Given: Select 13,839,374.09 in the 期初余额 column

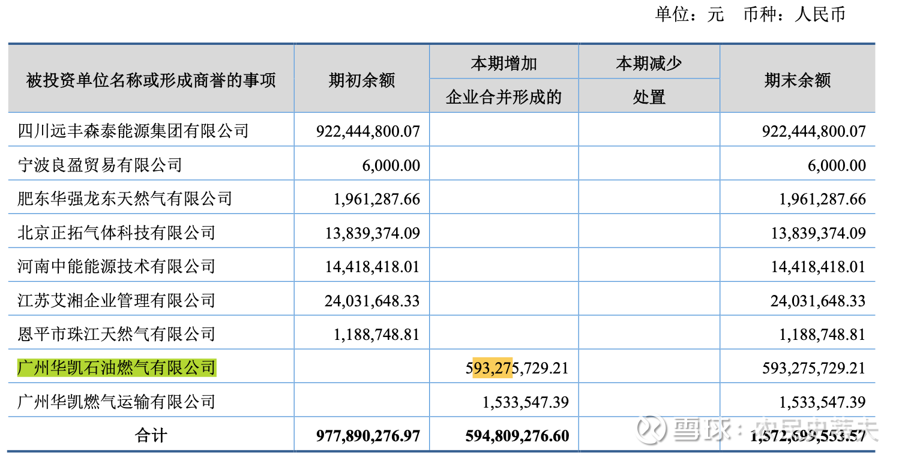Looking at the screenshot, I should 373,233.
